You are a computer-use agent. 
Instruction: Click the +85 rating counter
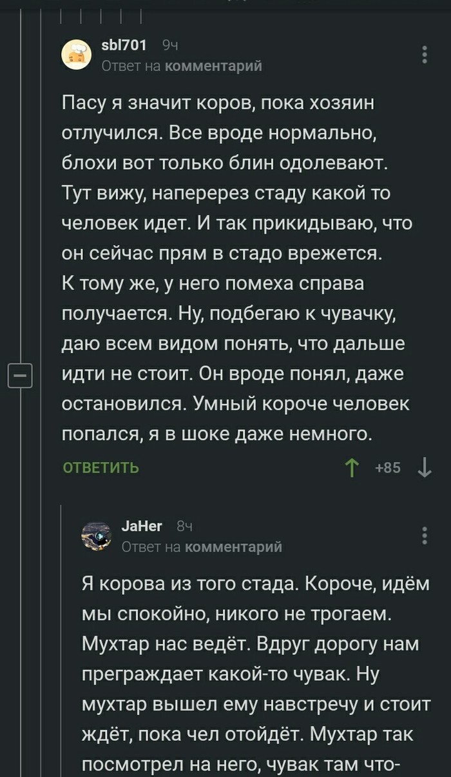(387, 468)
